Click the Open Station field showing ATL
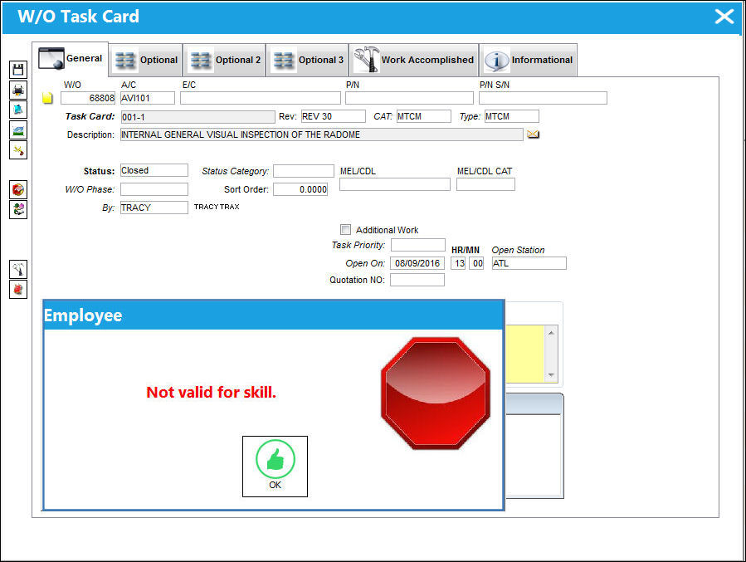Image resolution: width=746 pixels, height=562 pixels. (529, 263)
